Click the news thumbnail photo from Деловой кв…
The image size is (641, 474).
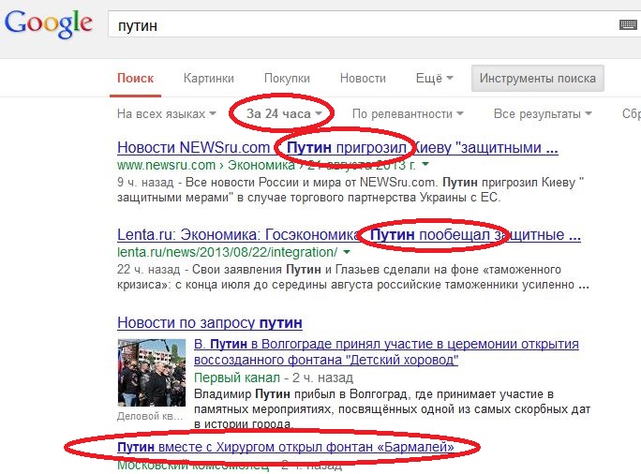tap(152, 373)
